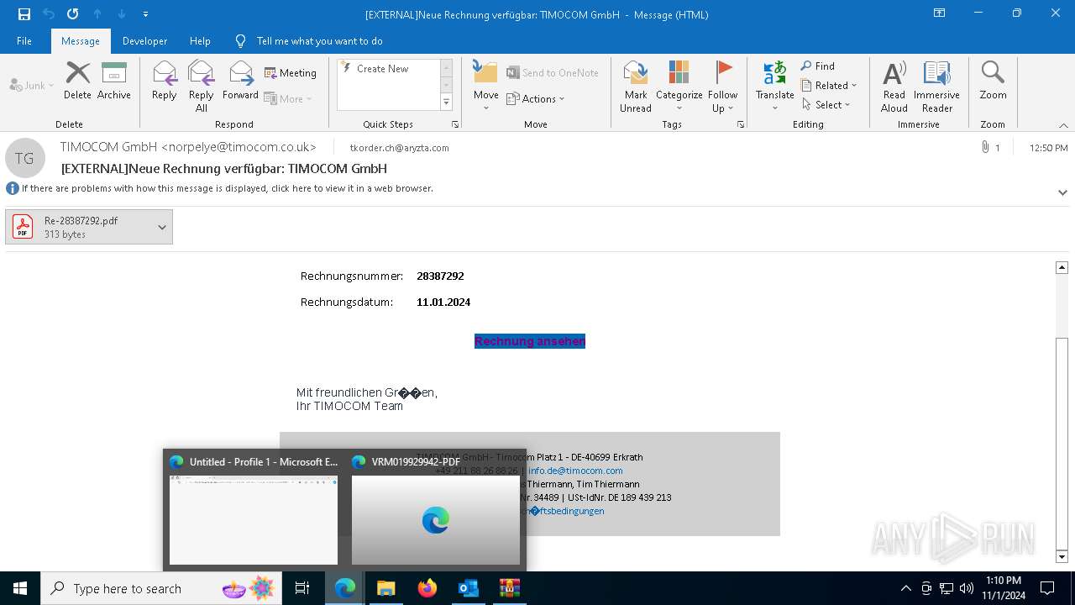The height and width of the screenshot is (605, 1075).
Task: Open the Select dropdown
Action: [826, 105]
